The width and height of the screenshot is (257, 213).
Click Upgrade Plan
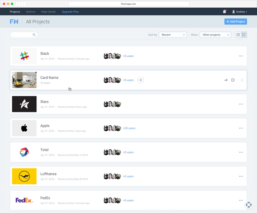70,12
